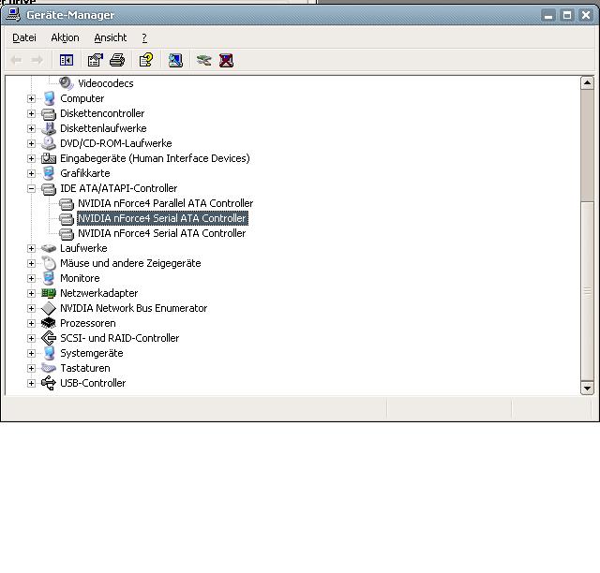Open the Properties toolbar icon
This screenshot has height=573, width=600.
click(96, 60)
